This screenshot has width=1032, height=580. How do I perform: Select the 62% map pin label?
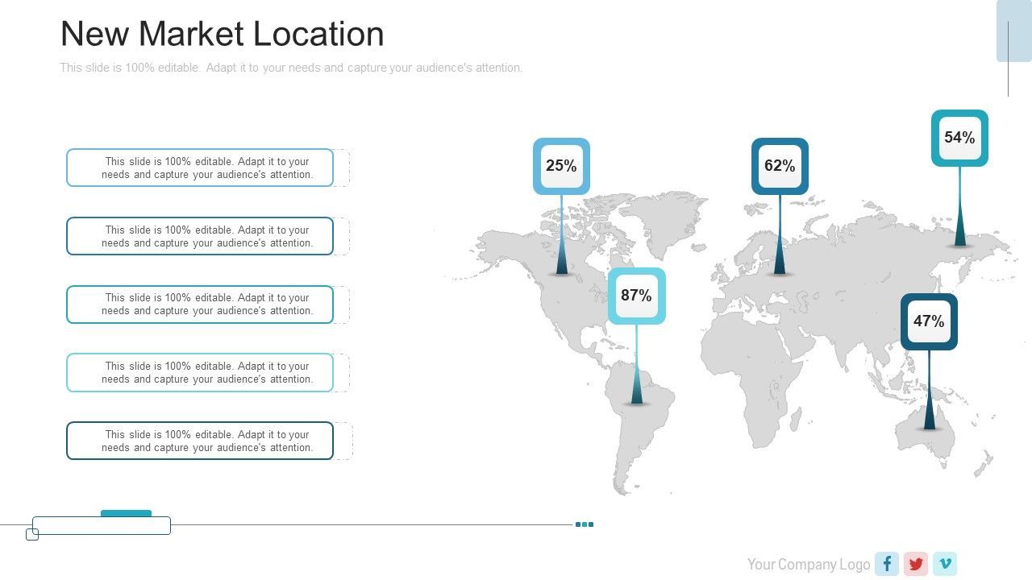pyautogui.click(x=780, y=166)
